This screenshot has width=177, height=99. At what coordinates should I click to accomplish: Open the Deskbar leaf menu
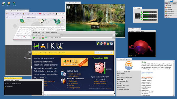[171, 1]
